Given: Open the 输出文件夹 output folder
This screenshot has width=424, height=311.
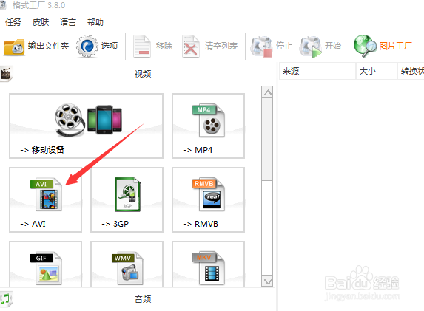Looking at the screenshot, I should pos(36,47).
